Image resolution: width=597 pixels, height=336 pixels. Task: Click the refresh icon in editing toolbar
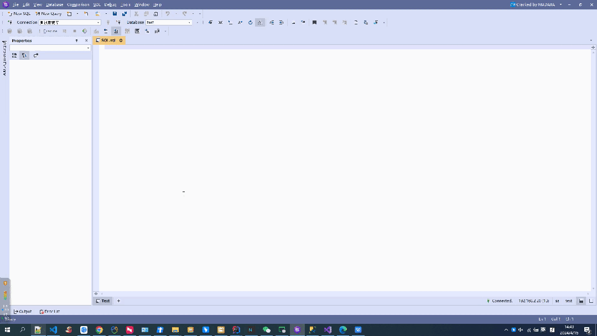tap(250, 23)
